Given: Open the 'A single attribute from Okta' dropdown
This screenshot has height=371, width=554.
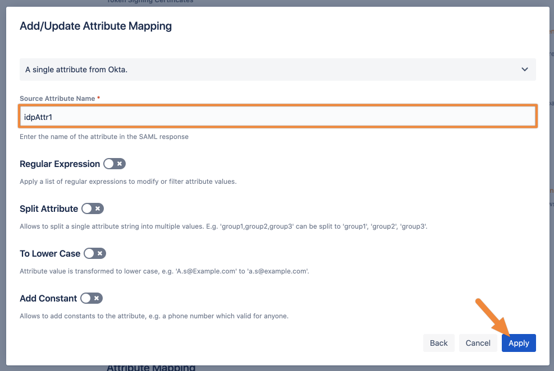Looking at the screenshot, I should [277, 69].
